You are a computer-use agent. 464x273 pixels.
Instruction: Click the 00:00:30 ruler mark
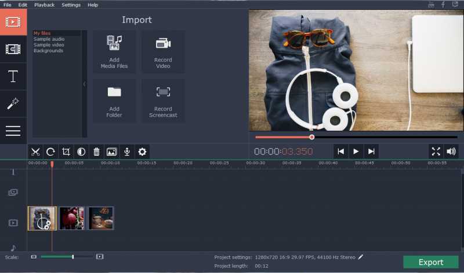(255, 163)
